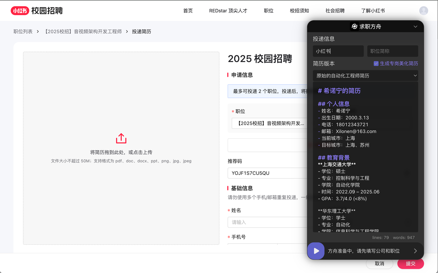Open the 校招须知 menu item

299,11
